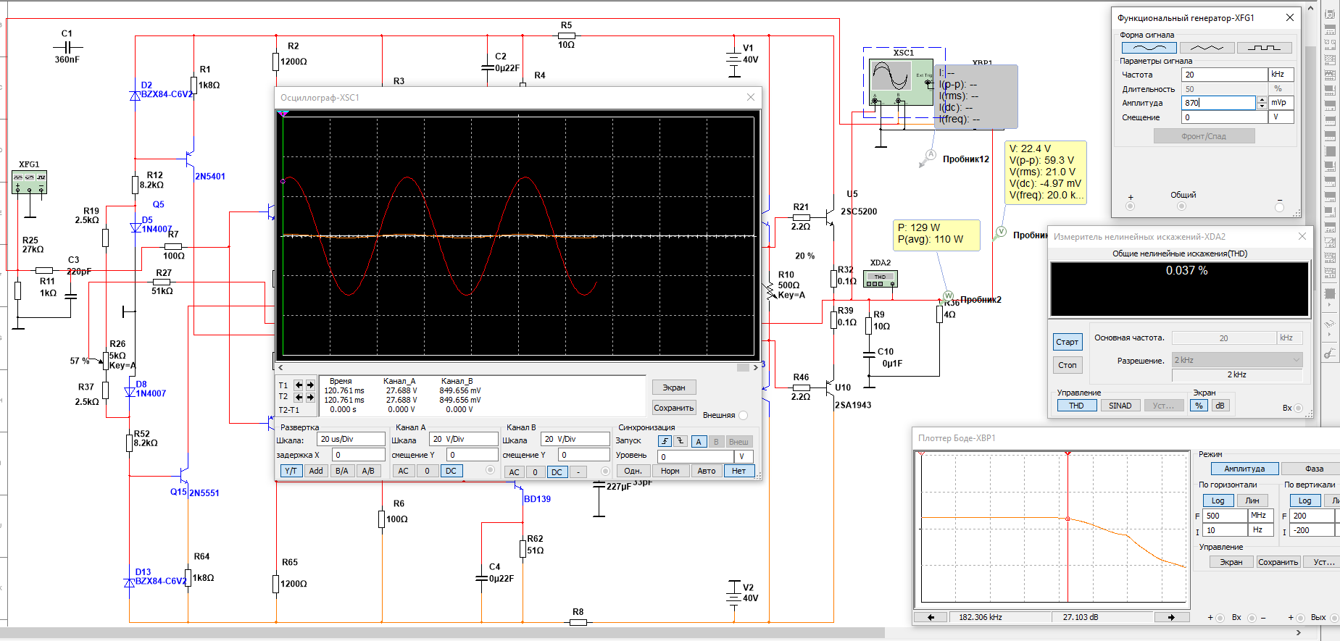This screenshot has width=1340, height=641.
Task: Select sine waveform in function generator
Action: pos(1149,48)
